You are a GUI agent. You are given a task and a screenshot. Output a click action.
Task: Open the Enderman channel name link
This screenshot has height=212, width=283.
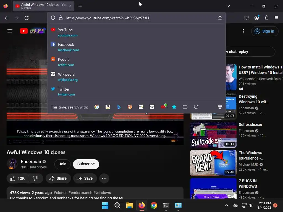[x=31, y=161]
